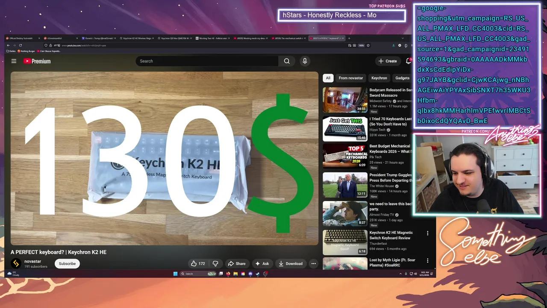This screenshot has width=547, height=308.
Task: Open YouTube notifications bell
Action: [409, 61]
